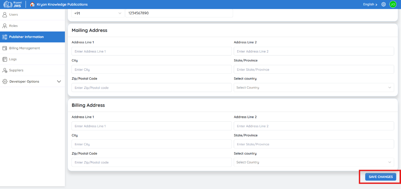401x189 pixels.
Task: Click the Publisher Information sliders icon
Action: pos(5,37)
